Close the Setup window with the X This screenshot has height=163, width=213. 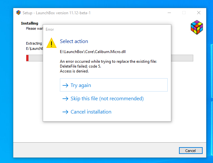199,13
